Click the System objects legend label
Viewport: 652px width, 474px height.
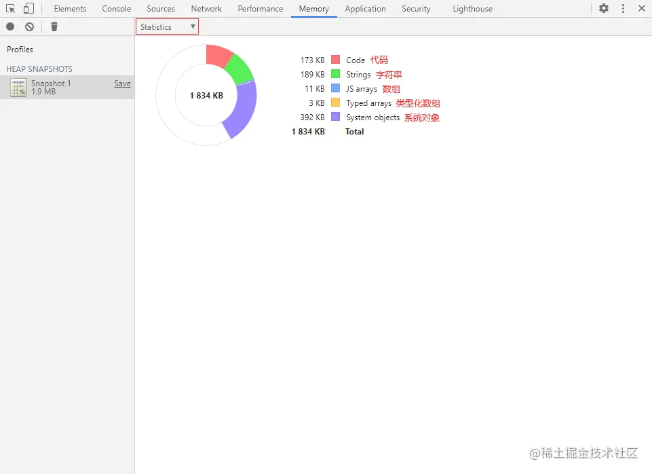point(372,117)
